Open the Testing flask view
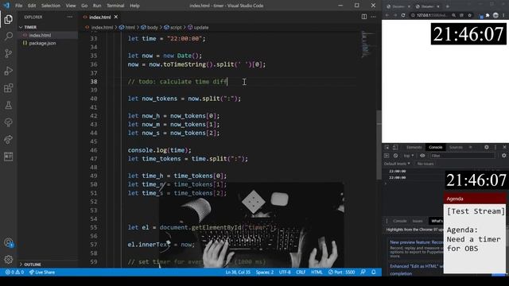 tap(9, 105)
